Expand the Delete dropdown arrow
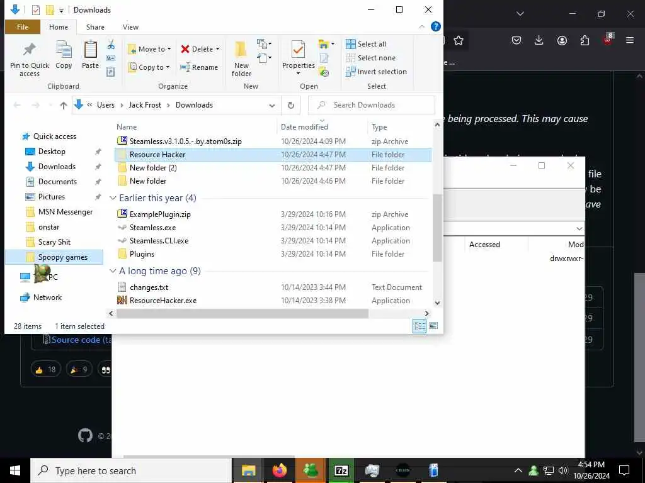Screen dimensions: 645x483 click(x=217, y=49)
